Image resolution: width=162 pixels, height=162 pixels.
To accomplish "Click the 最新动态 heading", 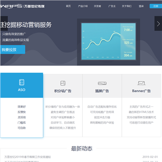I will click(81, 148).
